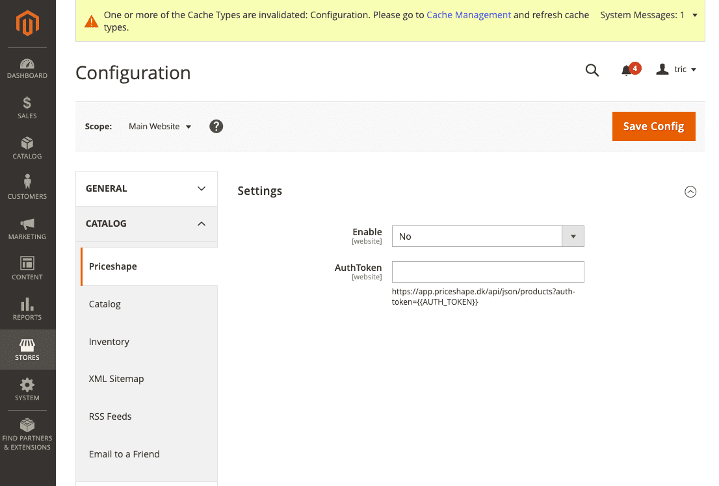This screenshot has width=719, height=486.
Task: Open the Enable dropdown set to No
Action: point(488,237)
